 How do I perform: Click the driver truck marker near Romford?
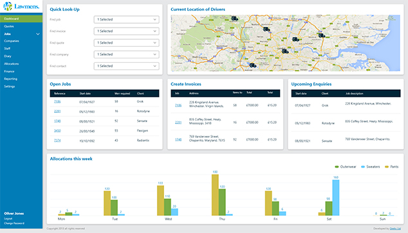tap(322, 35)
